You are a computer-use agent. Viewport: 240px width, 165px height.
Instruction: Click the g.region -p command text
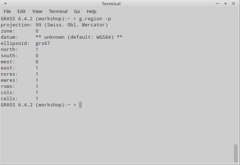pyautogui.click(x=95, y=19)
